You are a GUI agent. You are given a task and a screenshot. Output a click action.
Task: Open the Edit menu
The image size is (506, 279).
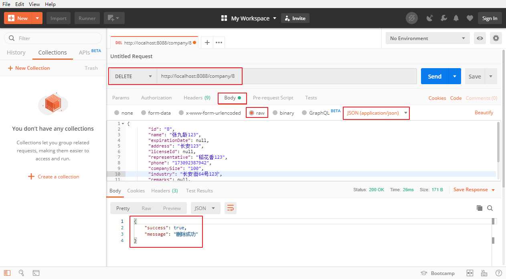[20, 4]
